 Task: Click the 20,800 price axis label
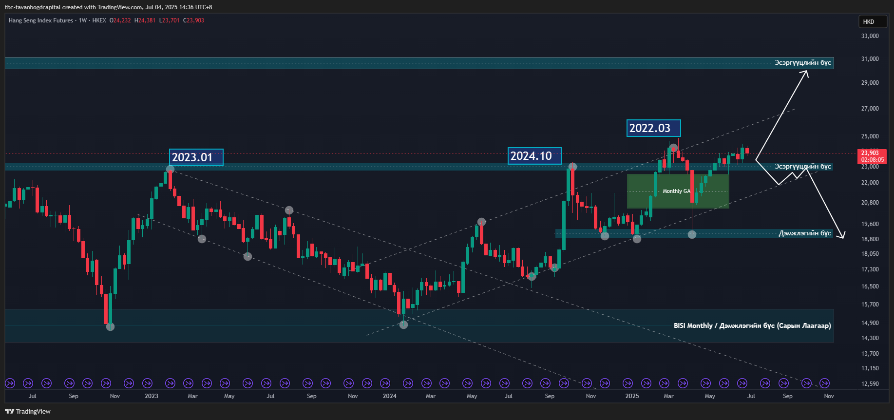point(870,203)
